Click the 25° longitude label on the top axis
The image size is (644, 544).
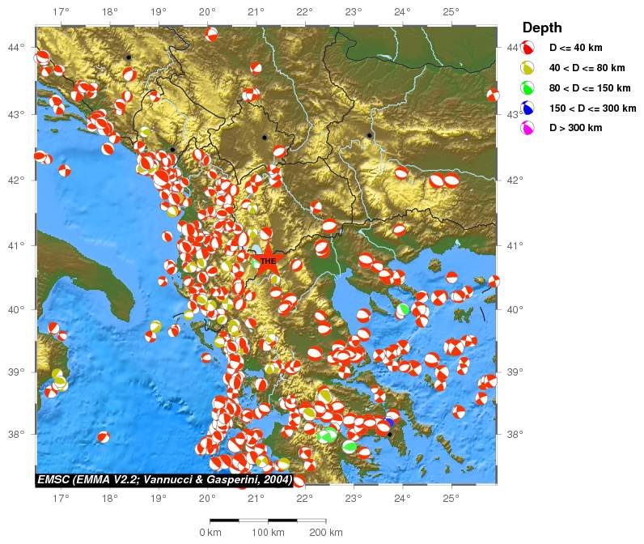tap(451, 12)
